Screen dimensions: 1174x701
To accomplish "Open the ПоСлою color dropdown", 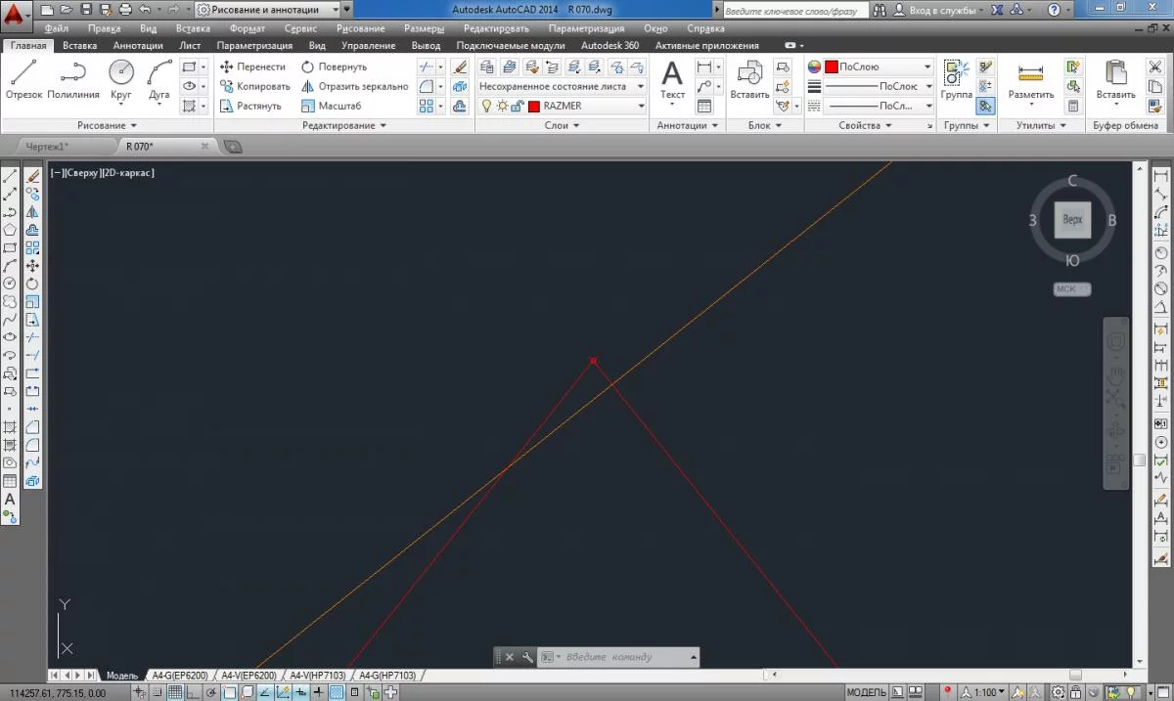I will [879, 66].
